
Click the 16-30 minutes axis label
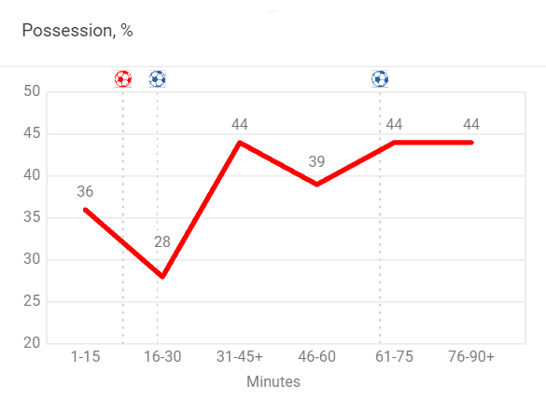point(162,357)
